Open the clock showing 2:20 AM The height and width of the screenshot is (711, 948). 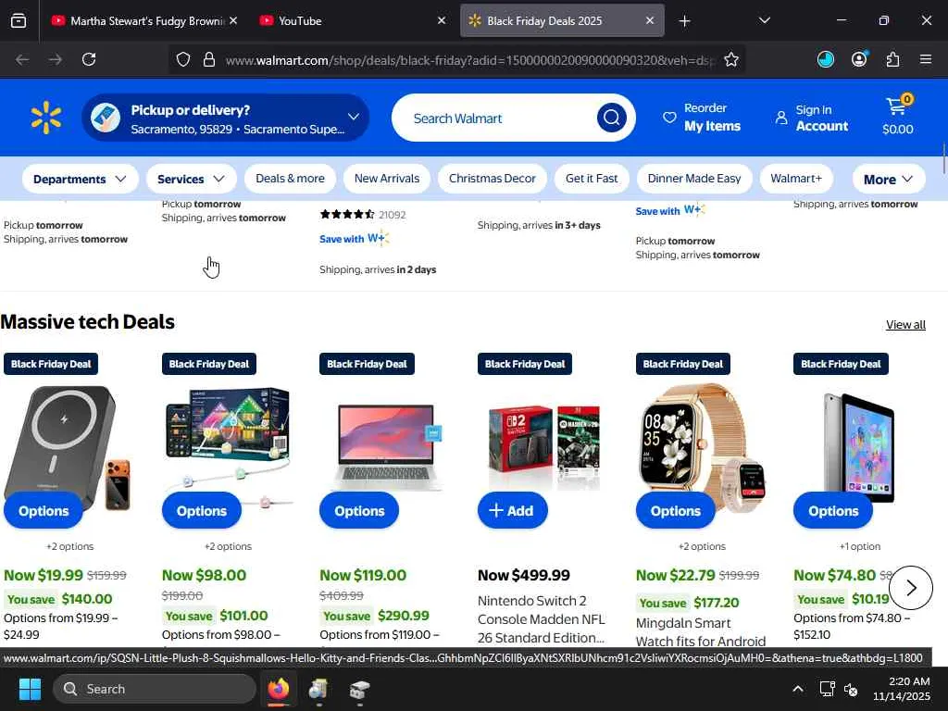[902, 689]
